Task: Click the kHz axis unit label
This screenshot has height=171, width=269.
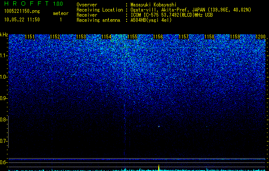Action: 4,35
